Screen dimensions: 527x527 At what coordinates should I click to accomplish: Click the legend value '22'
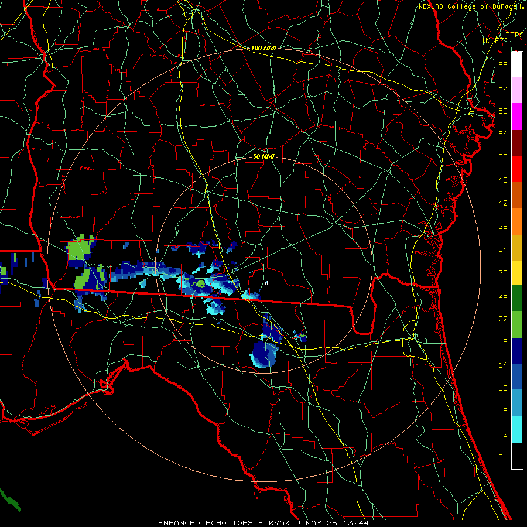[503, 319]
